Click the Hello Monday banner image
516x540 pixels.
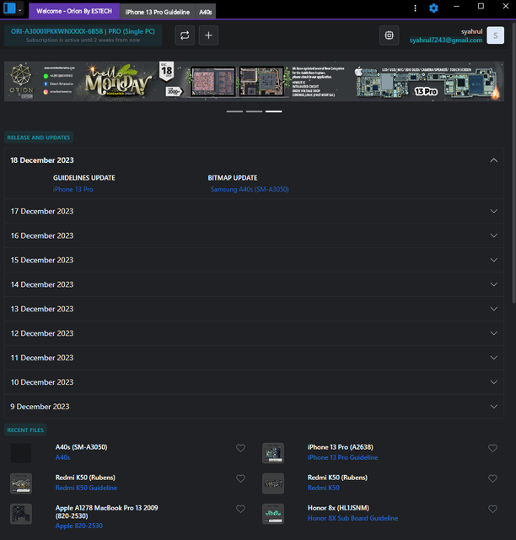pyautogui.click(x=254, y=81)
